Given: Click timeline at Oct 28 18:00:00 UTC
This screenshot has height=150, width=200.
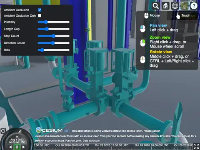Looking at the screenshot, I should tap(151, 145).
